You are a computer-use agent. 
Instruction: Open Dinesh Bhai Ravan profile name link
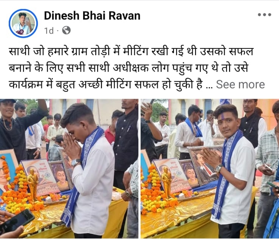point(92,15)
